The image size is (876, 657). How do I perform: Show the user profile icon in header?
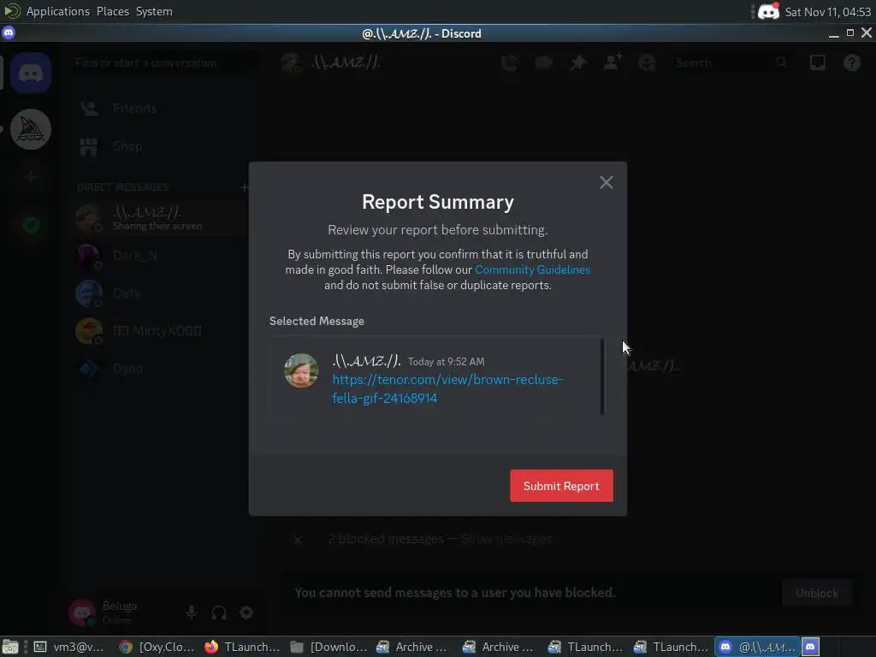(x=647, y=62)
